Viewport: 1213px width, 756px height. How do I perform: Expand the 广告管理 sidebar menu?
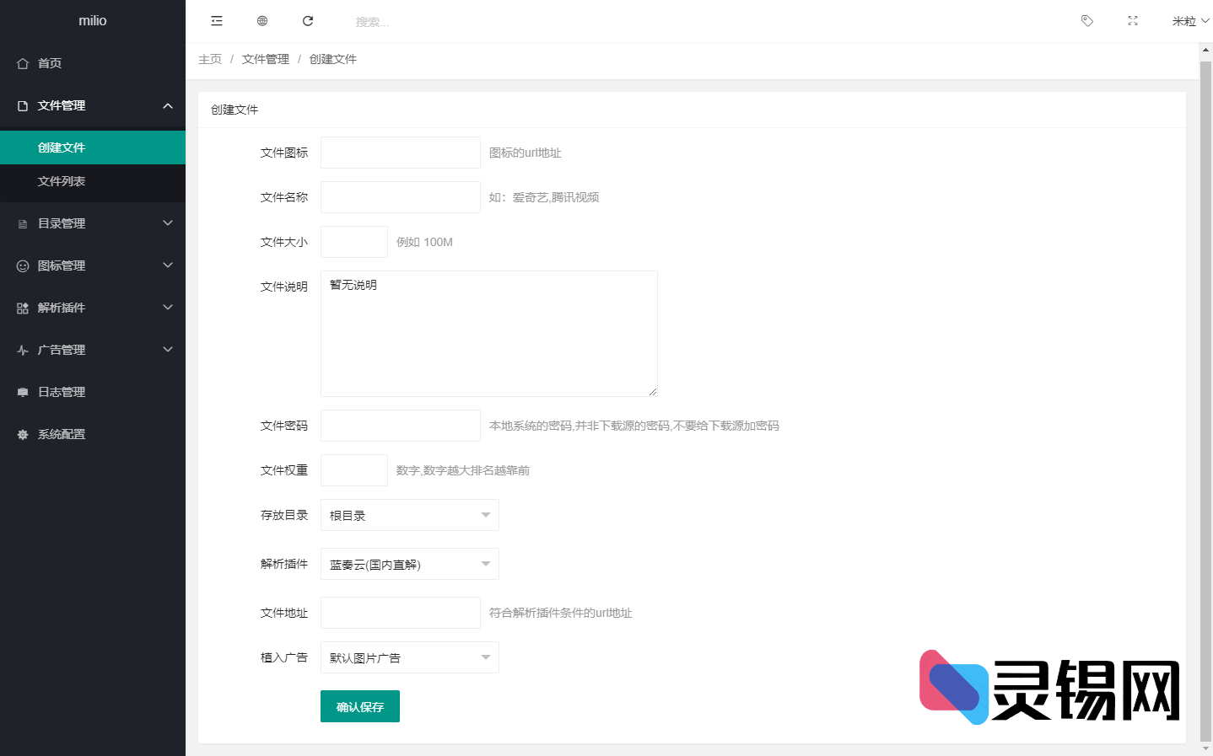[x=93, y=349]
